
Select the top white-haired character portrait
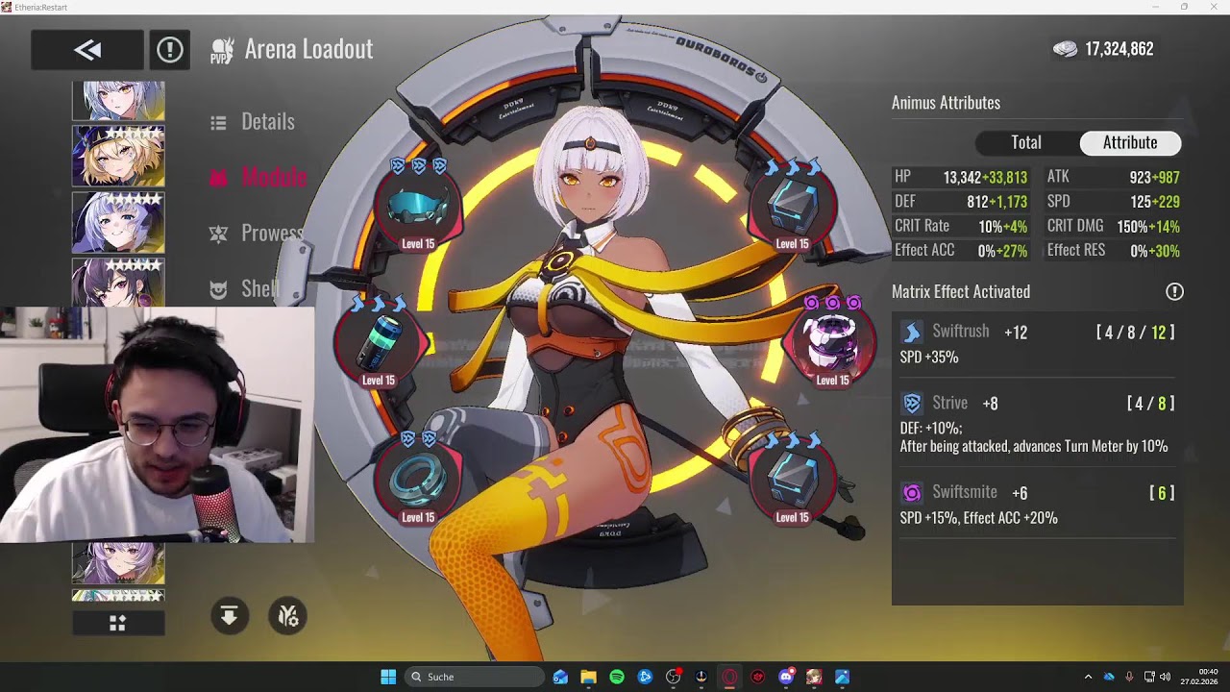pos(118,101)
